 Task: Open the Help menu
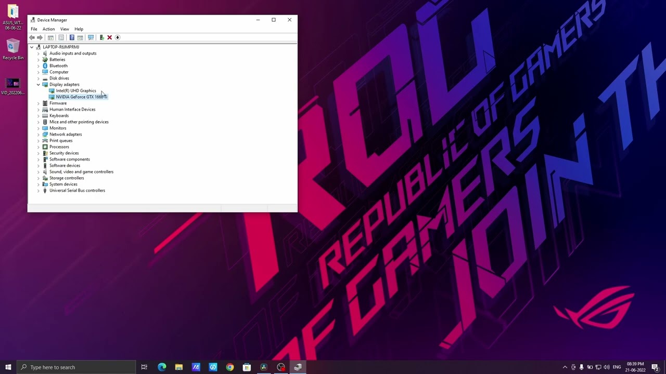point(79,29)
